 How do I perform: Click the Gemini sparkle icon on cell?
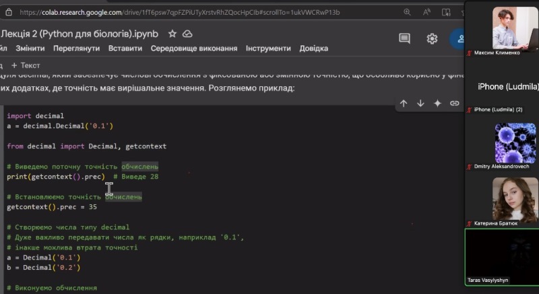(437, 103)
